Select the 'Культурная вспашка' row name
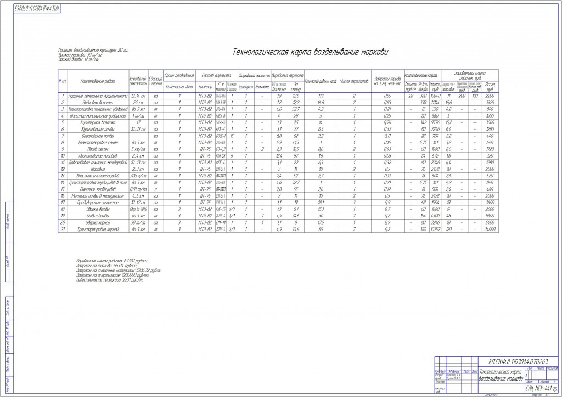This screenshot has width=562, height=397. pyautogui.click(x=98, y=122)
